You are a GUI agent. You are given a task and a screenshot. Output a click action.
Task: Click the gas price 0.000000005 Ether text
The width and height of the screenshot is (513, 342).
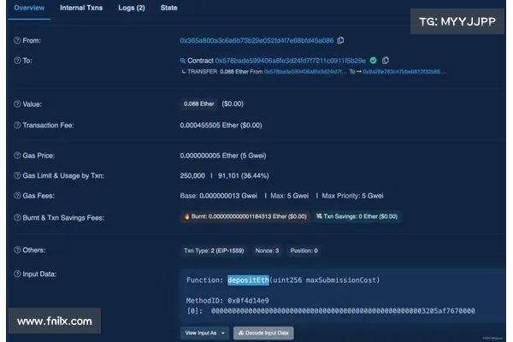point(223,156)
